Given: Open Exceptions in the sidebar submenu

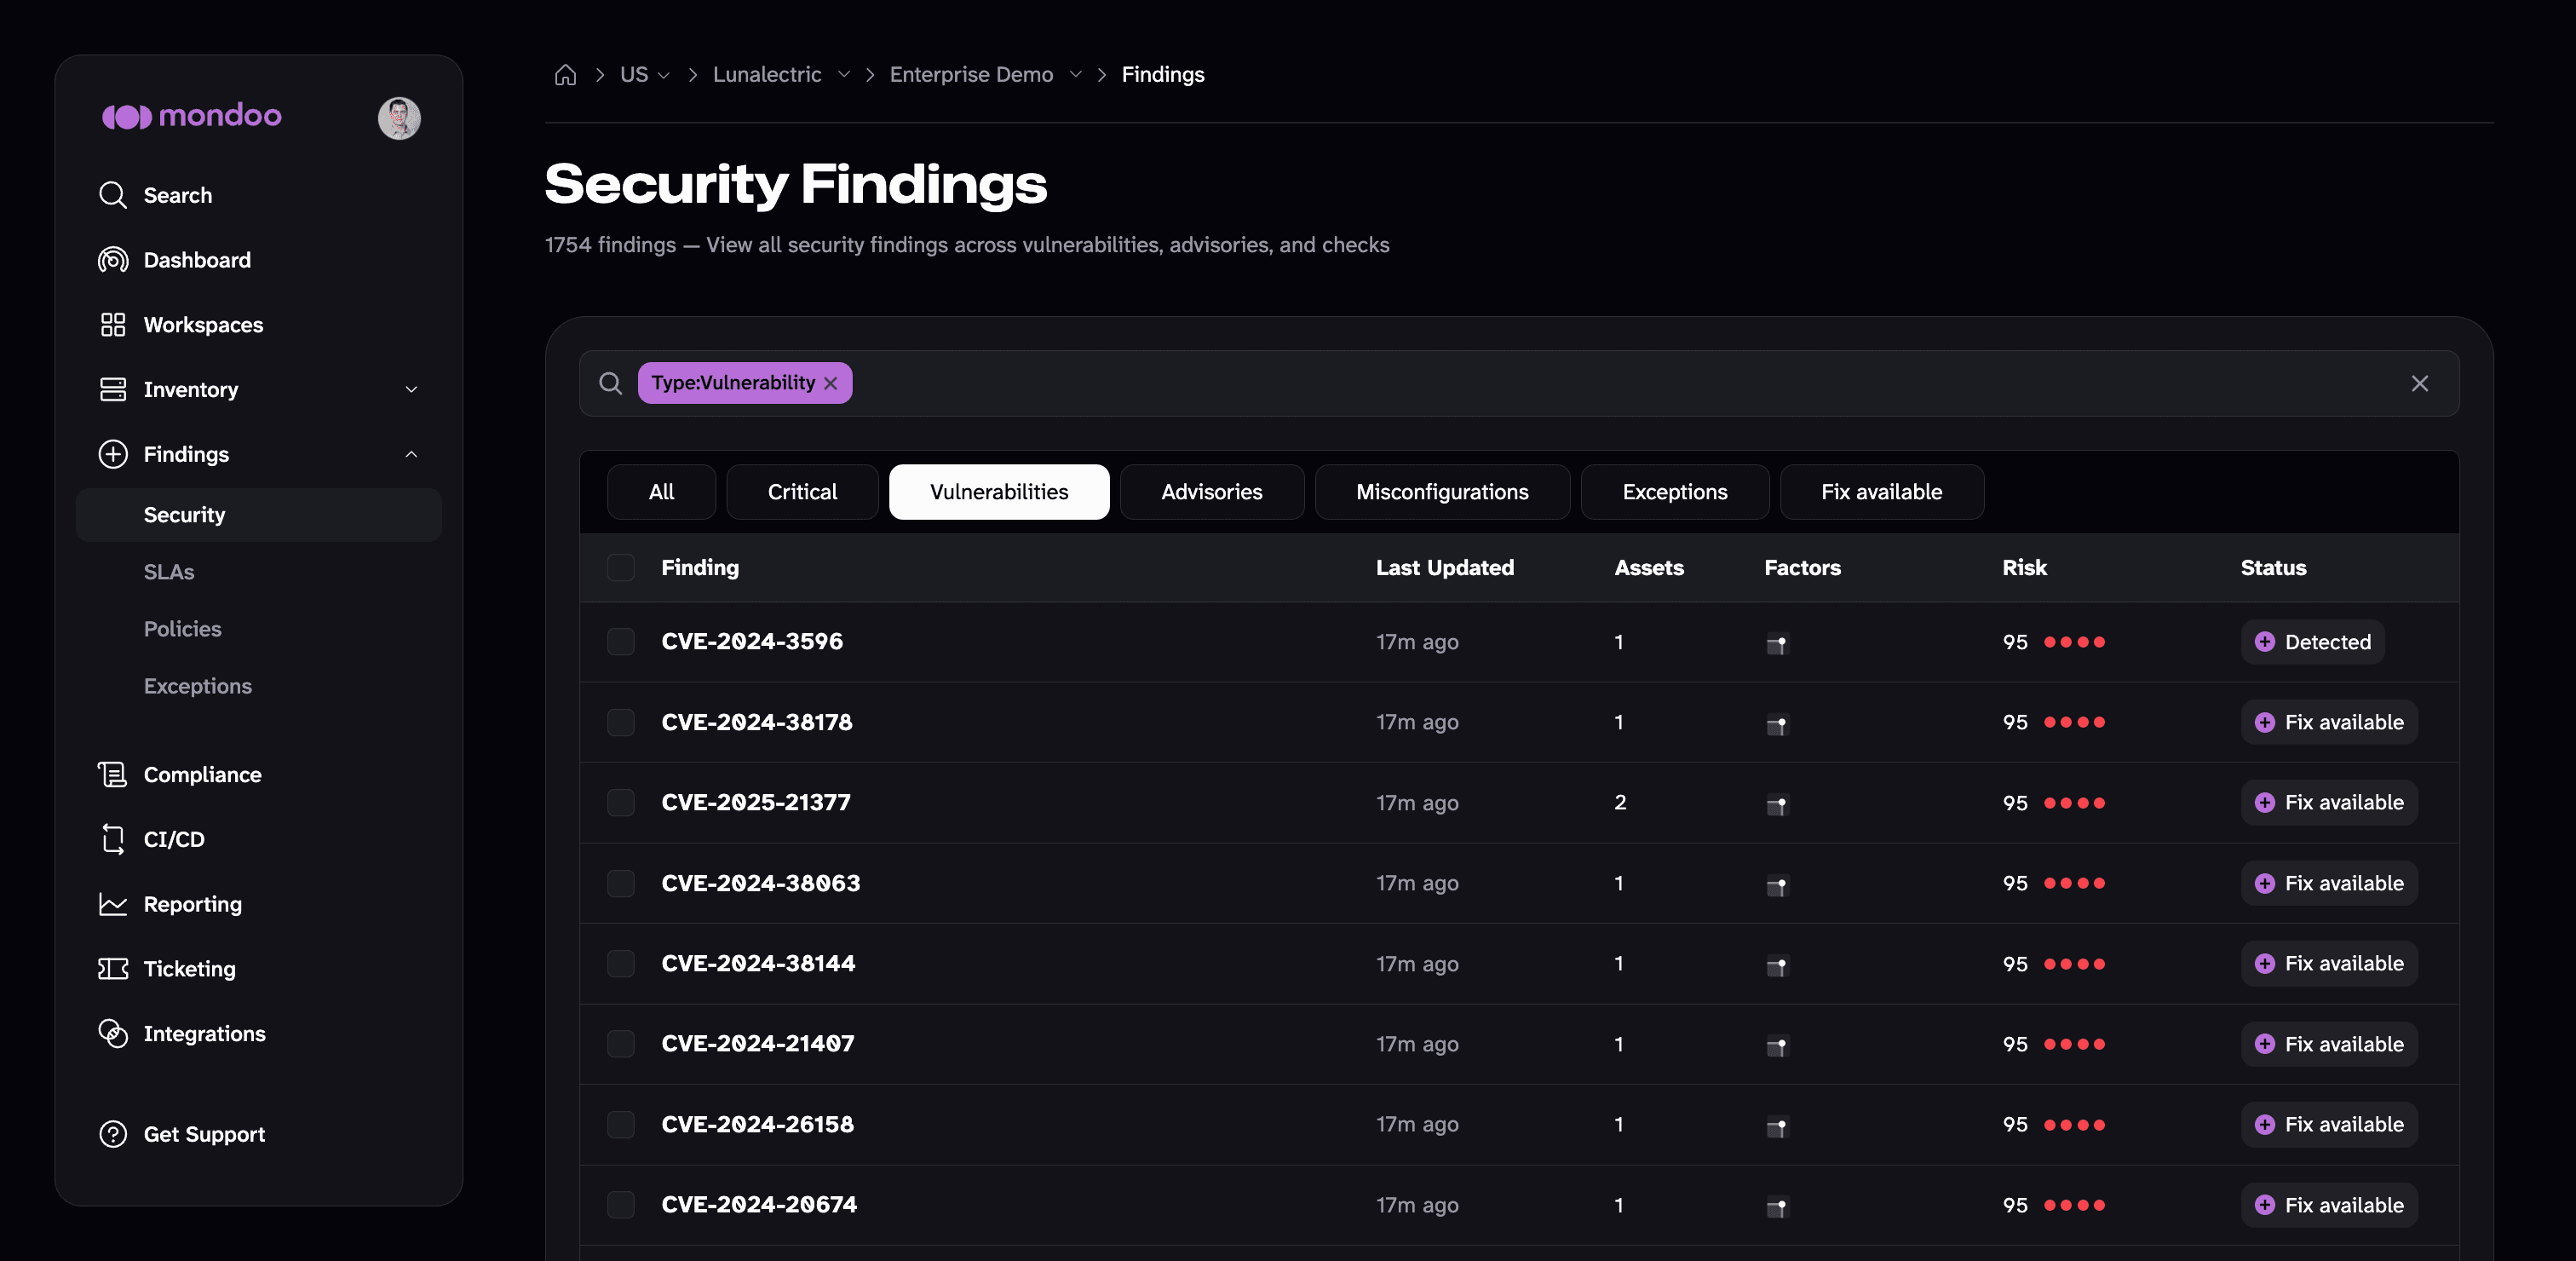Looking at the screenshot, I should pos(198,686).
